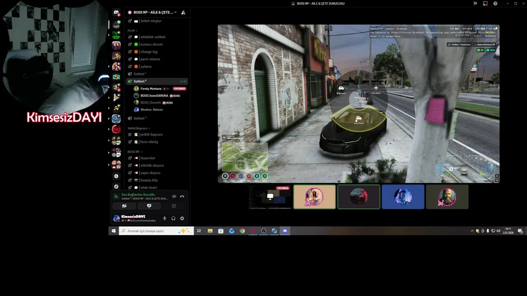Open the taskbar clock showing 14:11
Screen dimensions: 527x296
point(508,231)
